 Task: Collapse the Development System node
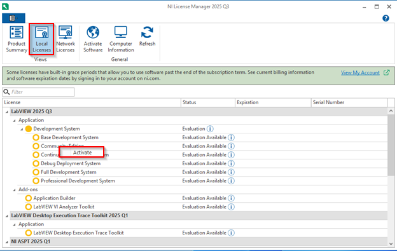22,129
